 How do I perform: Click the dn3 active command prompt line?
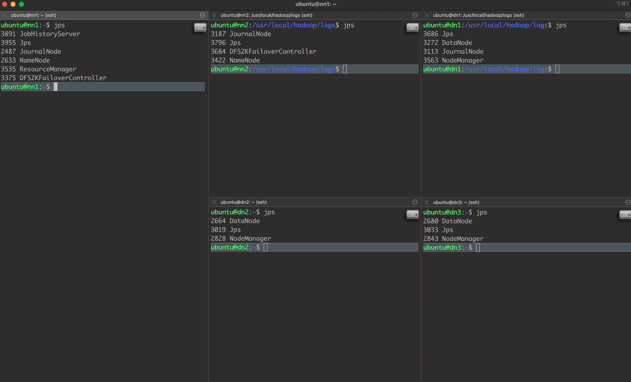tap(527, 247)
